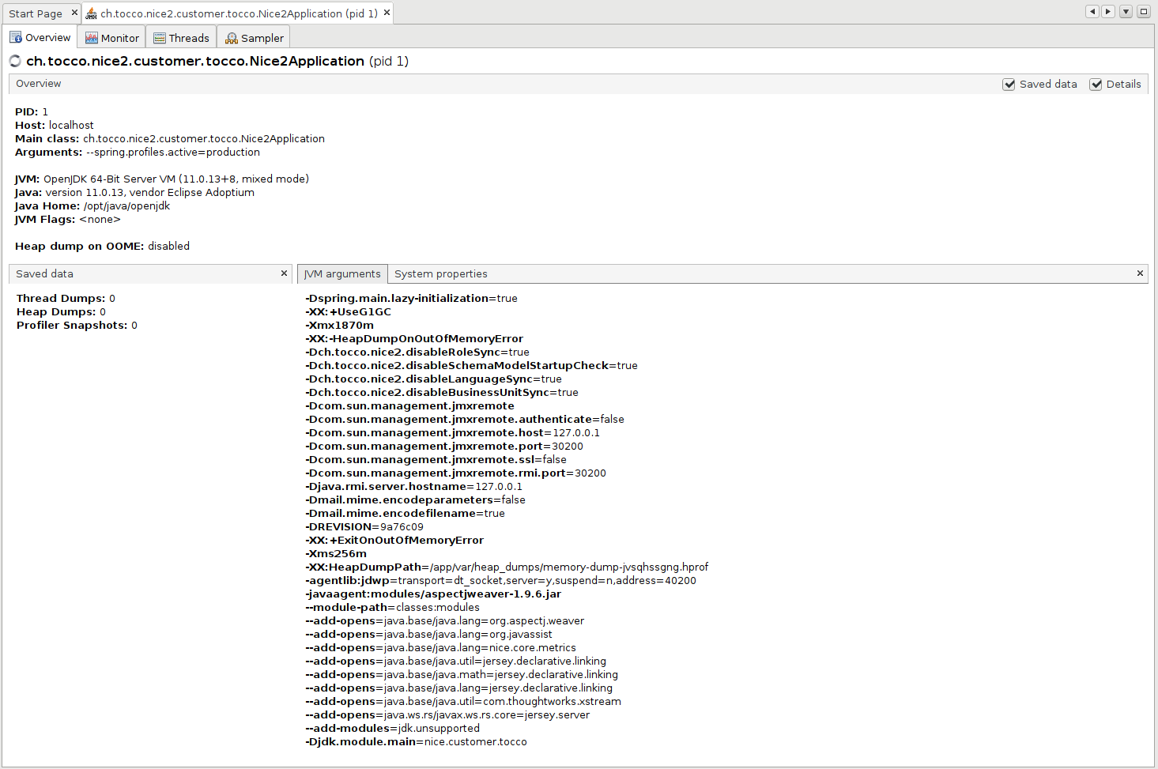Click the jmxremote.port=30200 argument

pos(444,446)
